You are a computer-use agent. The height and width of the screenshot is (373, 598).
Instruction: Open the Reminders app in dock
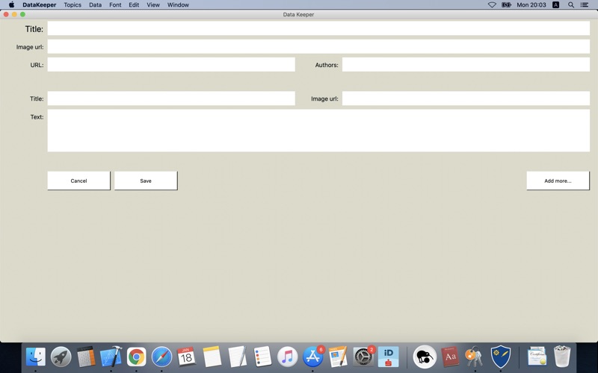coord(262,357)
